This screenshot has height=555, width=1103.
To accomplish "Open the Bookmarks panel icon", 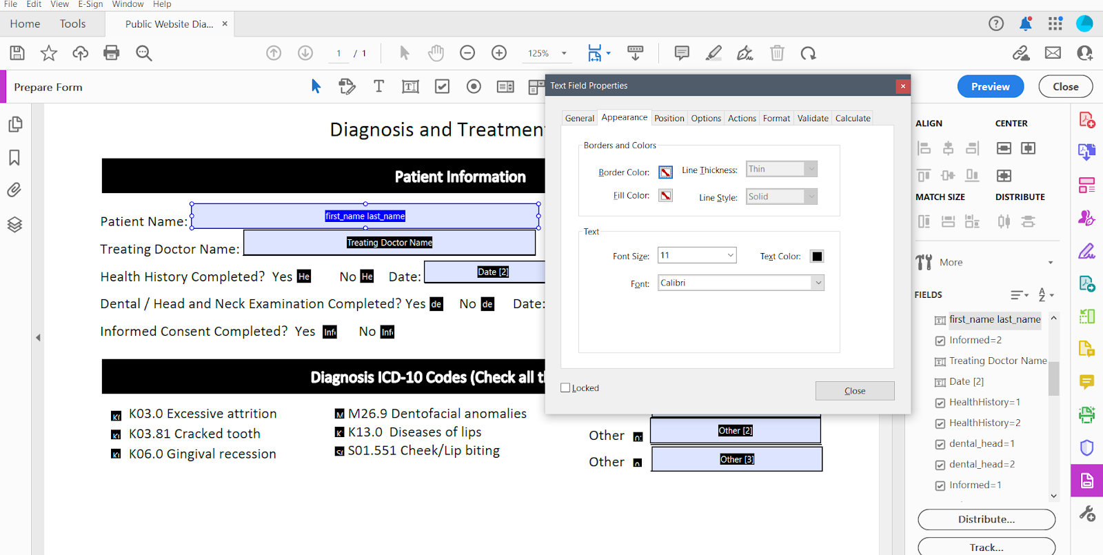I will pos(14,158).
